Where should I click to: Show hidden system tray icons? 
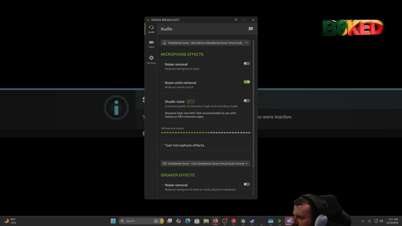(363, 221)
